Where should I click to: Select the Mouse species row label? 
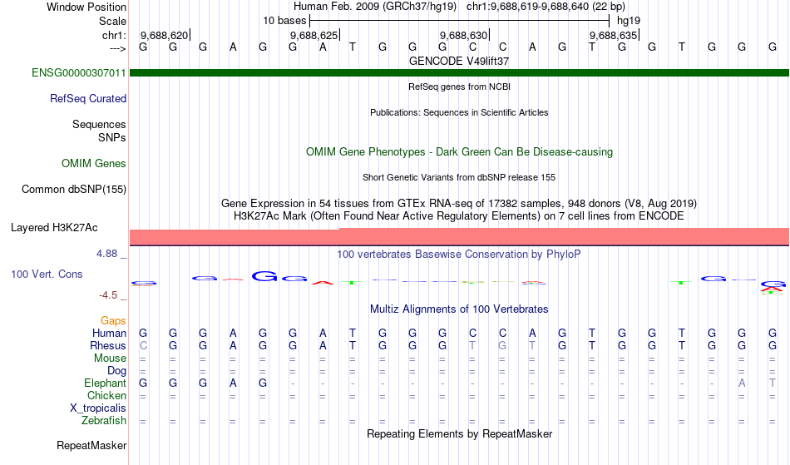110,359
